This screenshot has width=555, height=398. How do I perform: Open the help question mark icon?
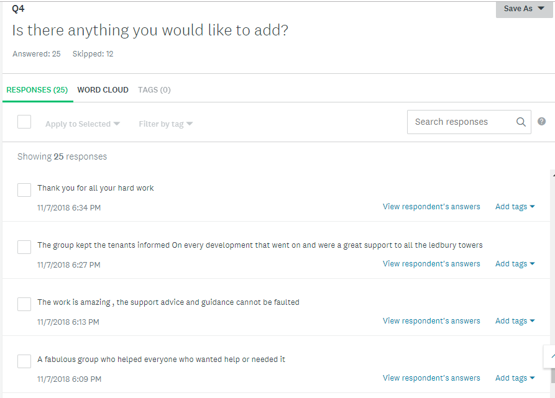click(x=541, y=122)
